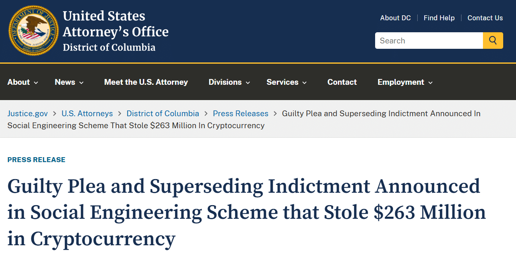Select the Contact menu item
The image size is (516, 256).
pos(342,82)
